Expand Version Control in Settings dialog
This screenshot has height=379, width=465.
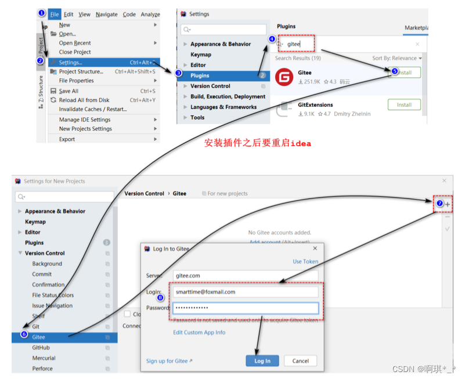point(185,86)
